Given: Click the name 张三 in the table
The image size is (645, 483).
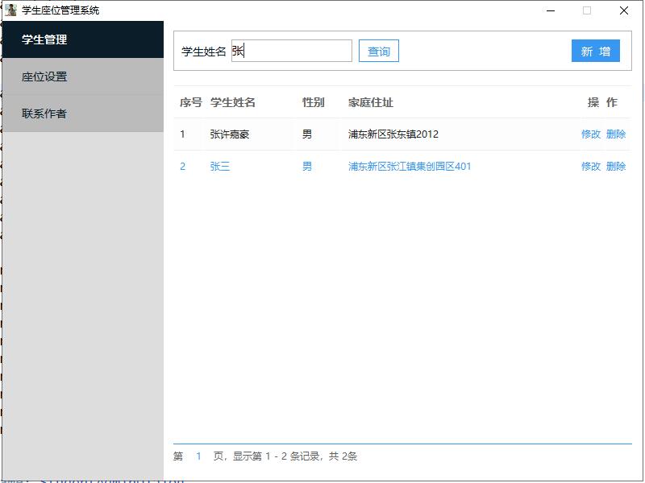Looking at the screenshot, I should tap(219, 167).
